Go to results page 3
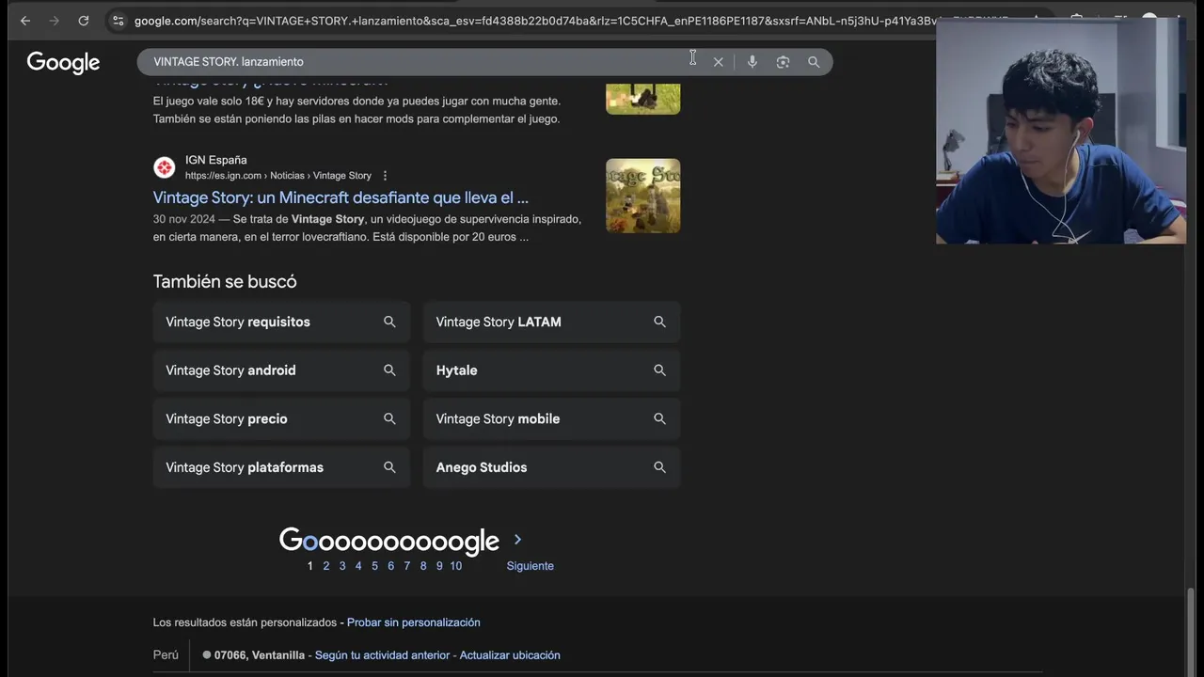Screen dimensions: 1204x677 [x=342, y=566]
